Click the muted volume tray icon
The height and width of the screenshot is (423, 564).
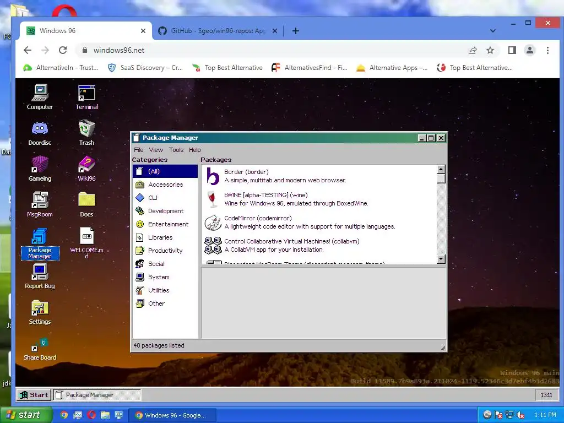click(520, 415)
